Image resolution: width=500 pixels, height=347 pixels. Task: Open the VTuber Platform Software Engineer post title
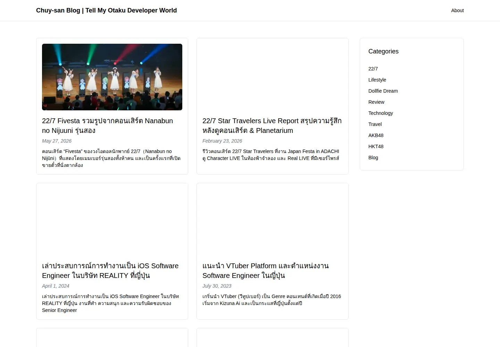point(265,271)
